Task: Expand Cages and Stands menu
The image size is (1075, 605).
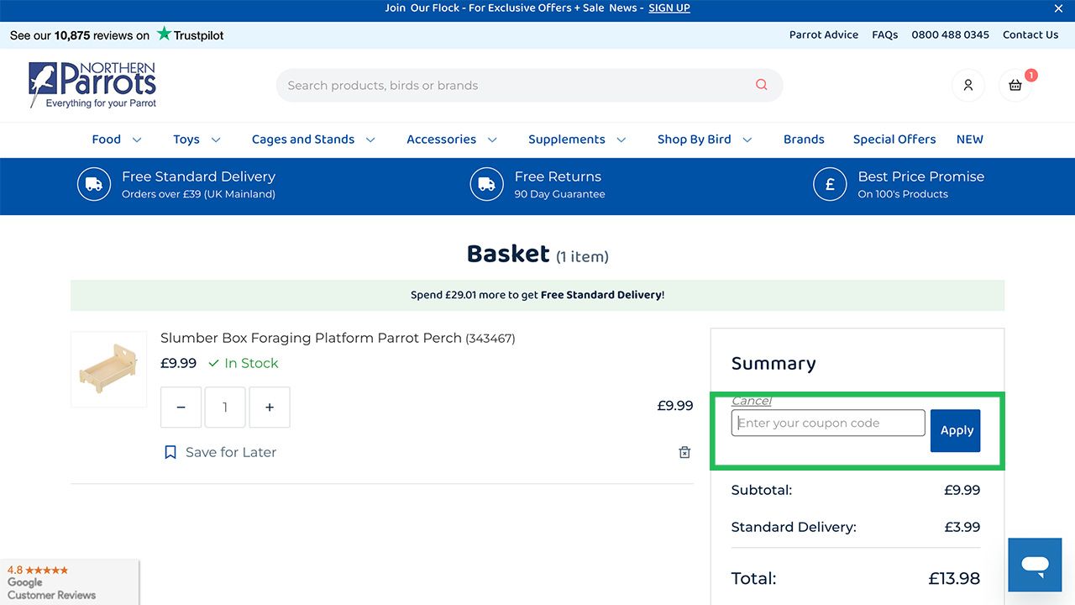Action: [x=313, y=139]
